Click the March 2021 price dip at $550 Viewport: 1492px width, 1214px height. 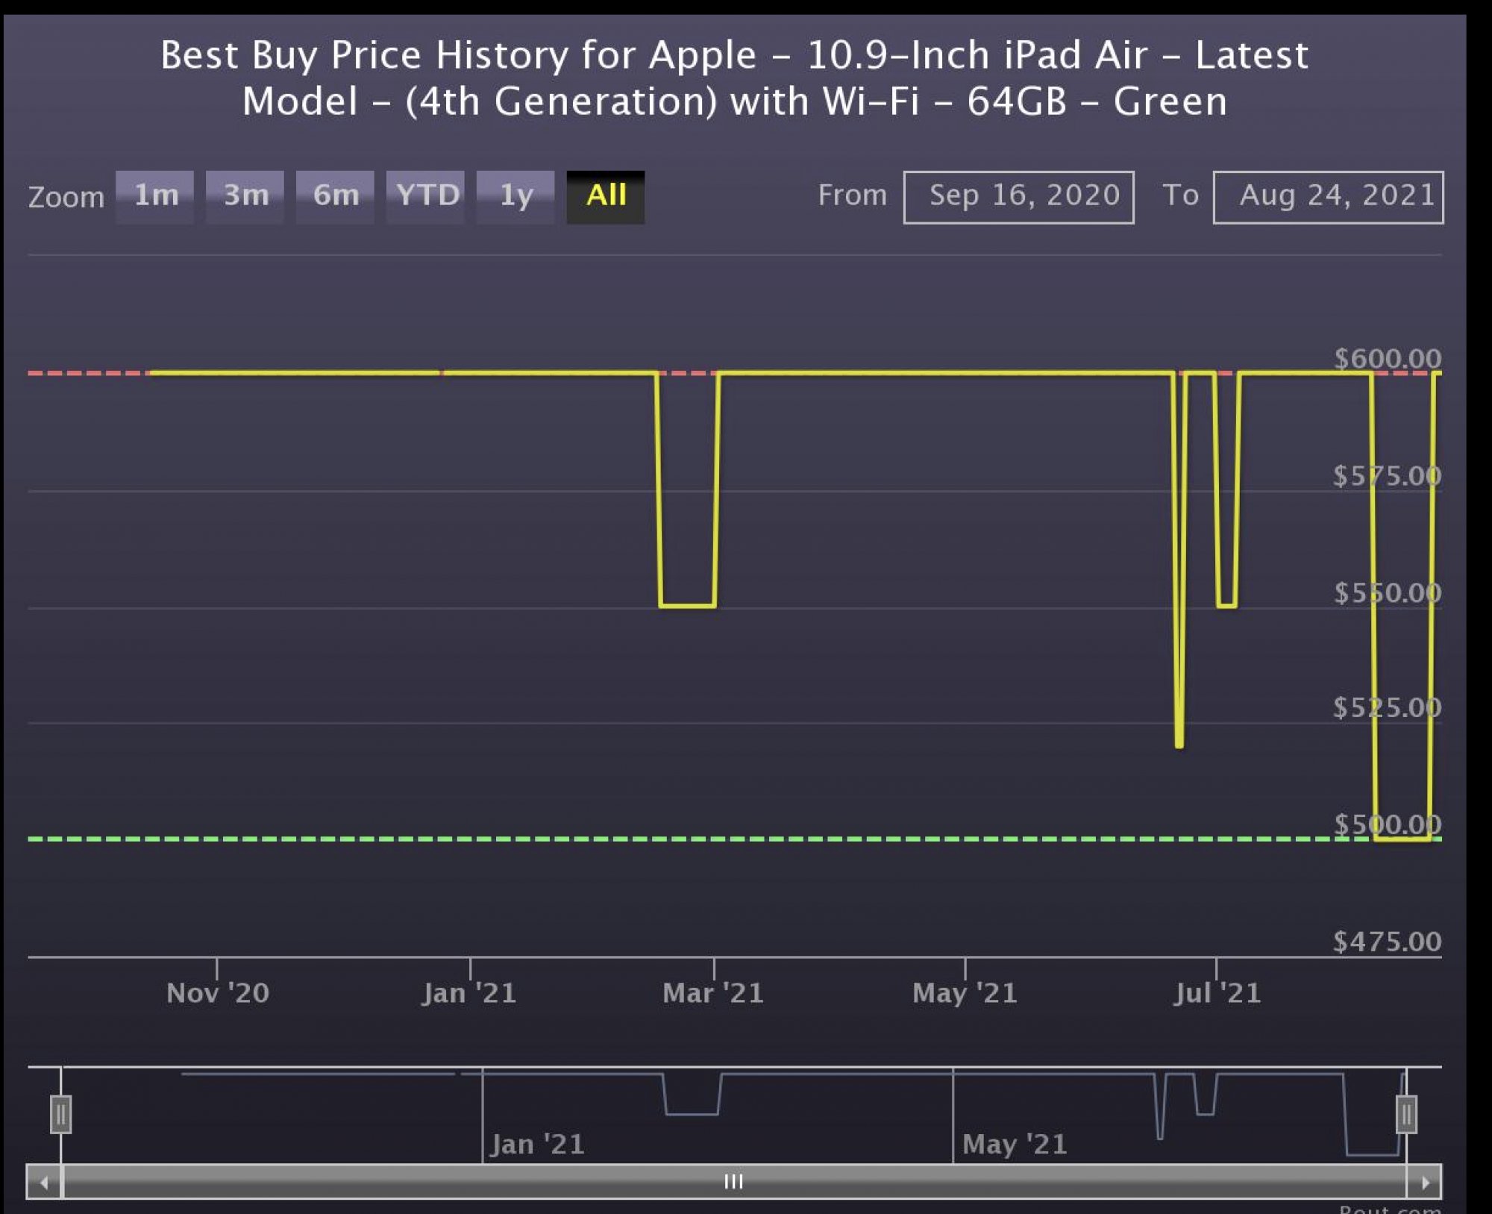(x=687, y=606)
